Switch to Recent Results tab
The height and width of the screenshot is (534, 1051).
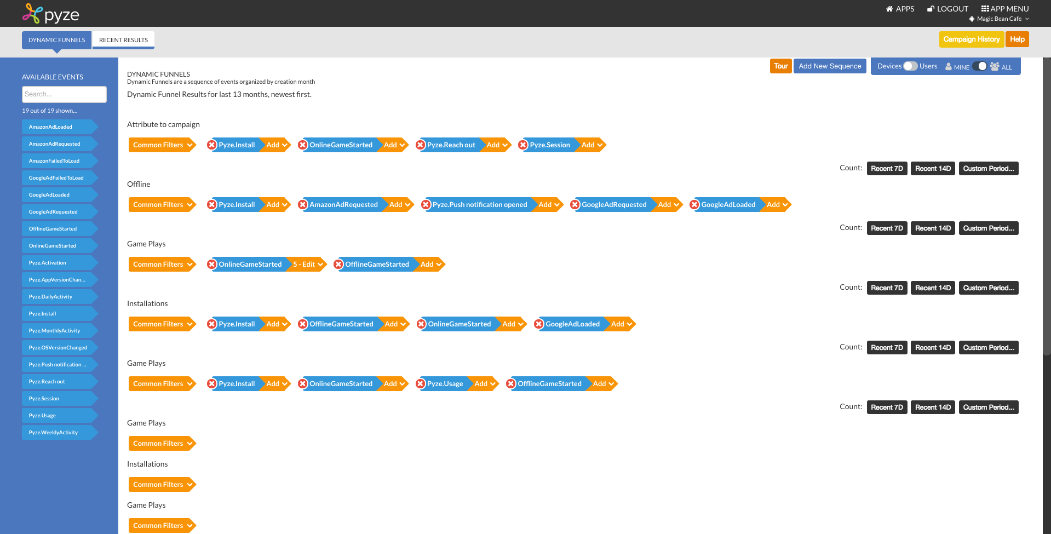[x=123, y=40]
